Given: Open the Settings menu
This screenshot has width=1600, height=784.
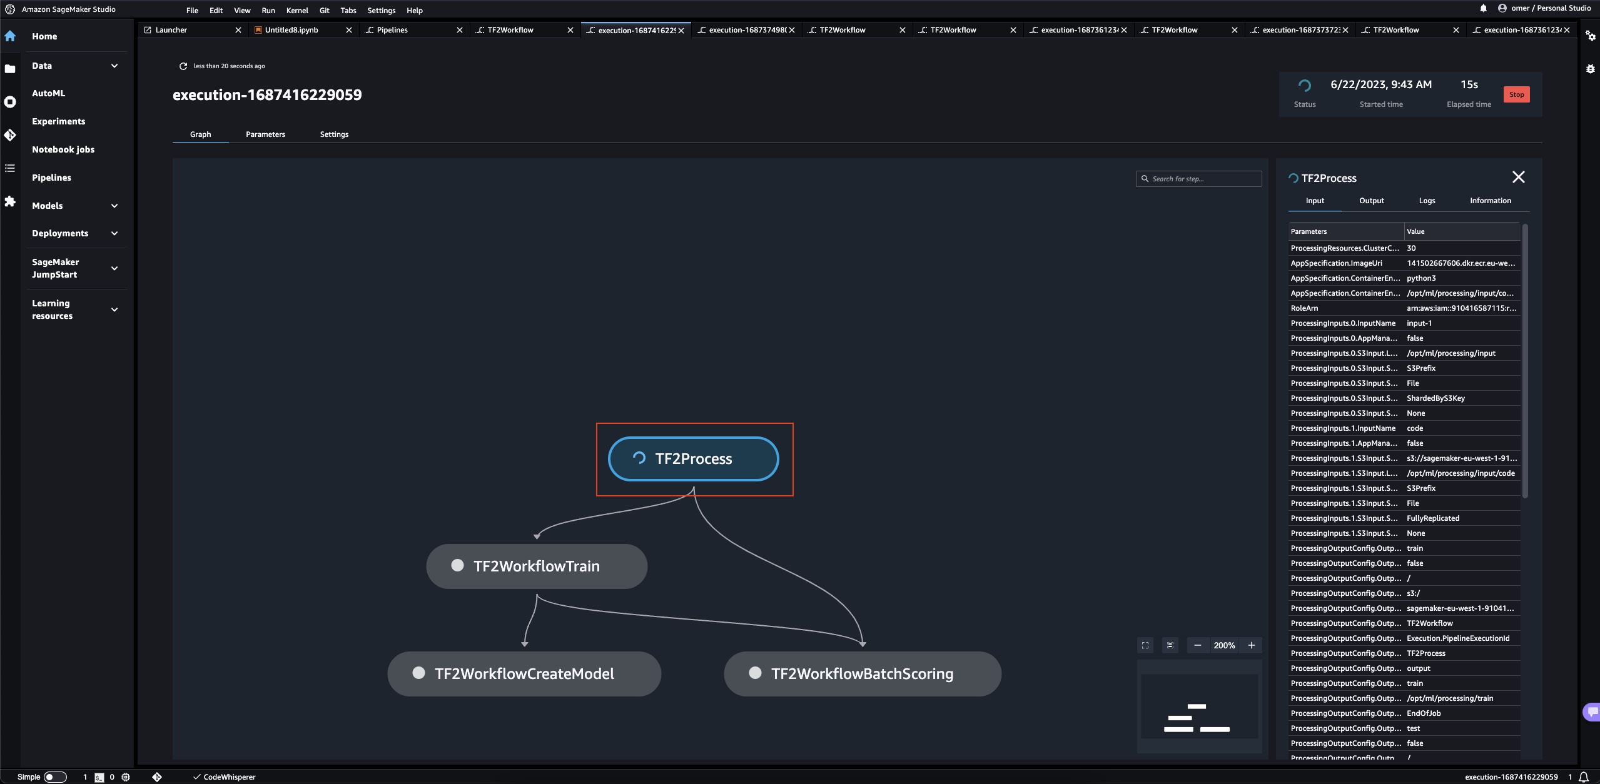Looking at the screenshot, I should click(x=381, y=10).
